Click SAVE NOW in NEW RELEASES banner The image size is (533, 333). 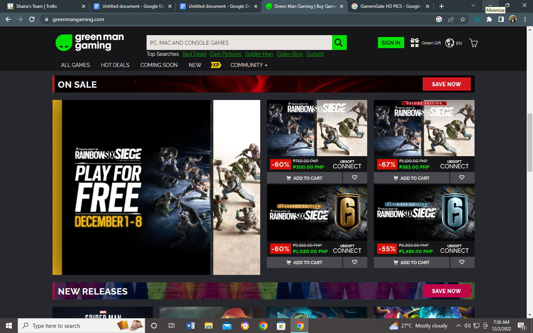point(446,291)
